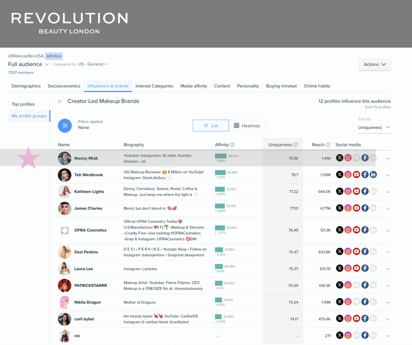Expand the Kathleen Lights row

point(387,192)
